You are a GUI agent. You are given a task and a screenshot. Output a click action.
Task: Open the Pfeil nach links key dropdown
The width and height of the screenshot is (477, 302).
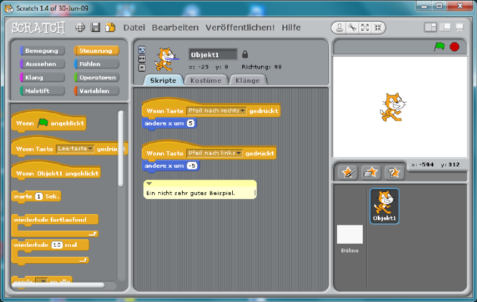click(x=215, y=153)
